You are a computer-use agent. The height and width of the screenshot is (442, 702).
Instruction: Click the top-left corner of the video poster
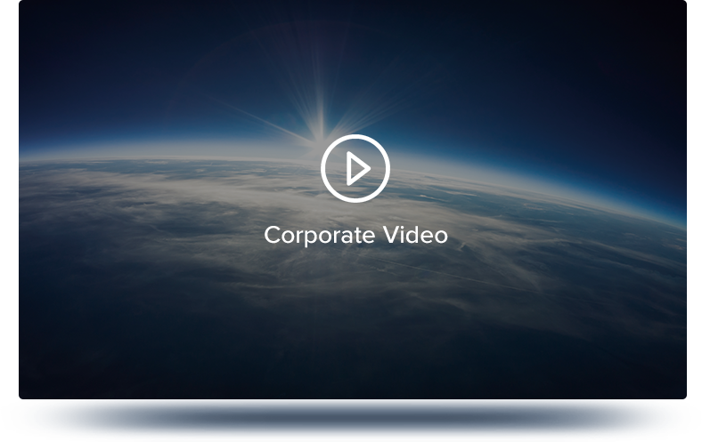(x=27, y=9)
